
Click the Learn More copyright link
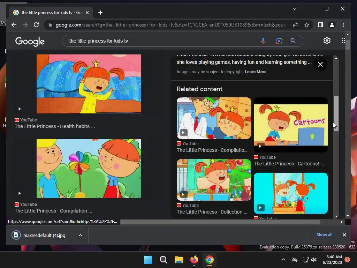256,72
